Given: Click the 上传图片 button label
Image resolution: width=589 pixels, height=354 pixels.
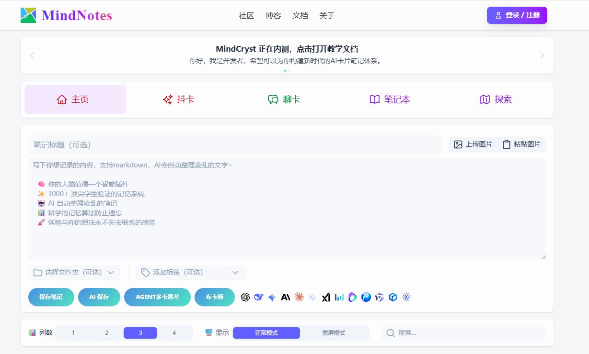Looking at the screenshot, I should click(x=479, y=144).
